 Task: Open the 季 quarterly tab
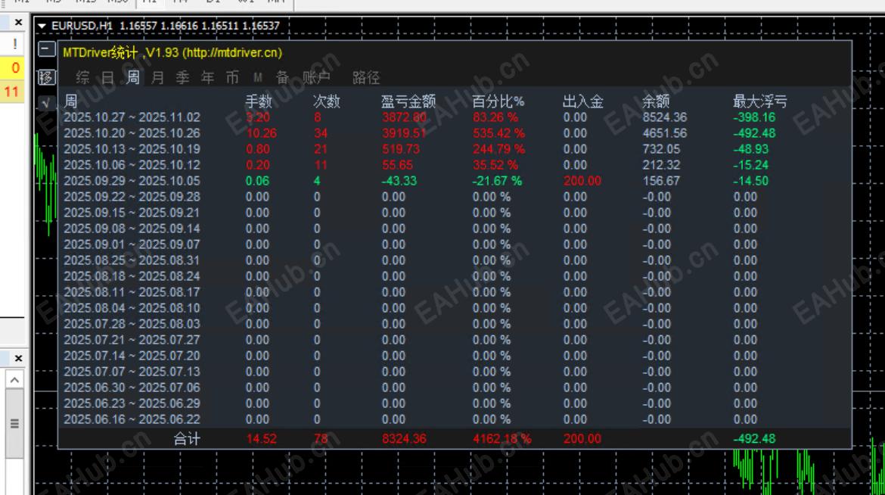[x=182, y=77]
